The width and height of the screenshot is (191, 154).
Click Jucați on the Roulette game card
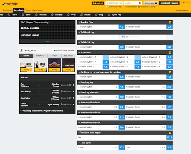coord(54,70)
